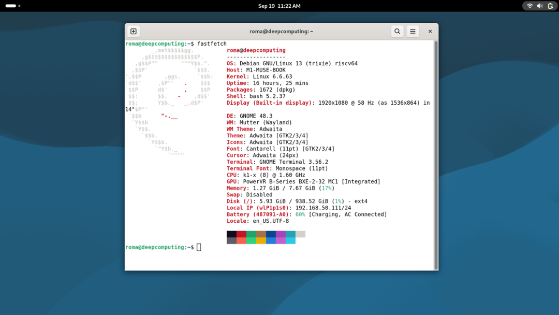The width and height of the screenshot is (559, 315).
Task: Click the terminal search magnifier icon
Action: pyautogui.click(x=397, y=32)
